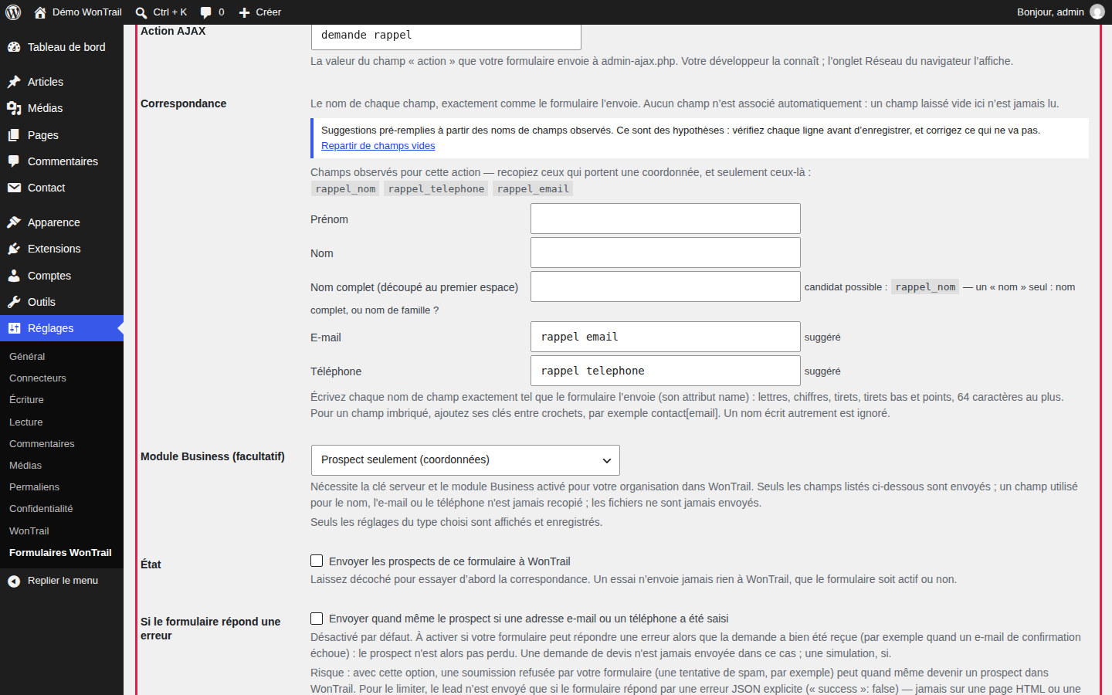Screen dimensions: 1112x695
Task: Click the rappel_email observed field tag
Action: [533, 189]
